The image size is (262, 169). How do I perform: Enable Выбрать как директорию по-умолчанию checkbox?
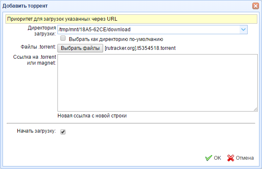tap(63, 38)
